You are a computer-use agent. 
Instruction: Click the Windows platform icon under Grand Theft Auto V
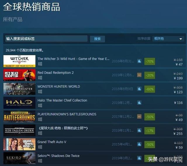(x=40, y=147)
